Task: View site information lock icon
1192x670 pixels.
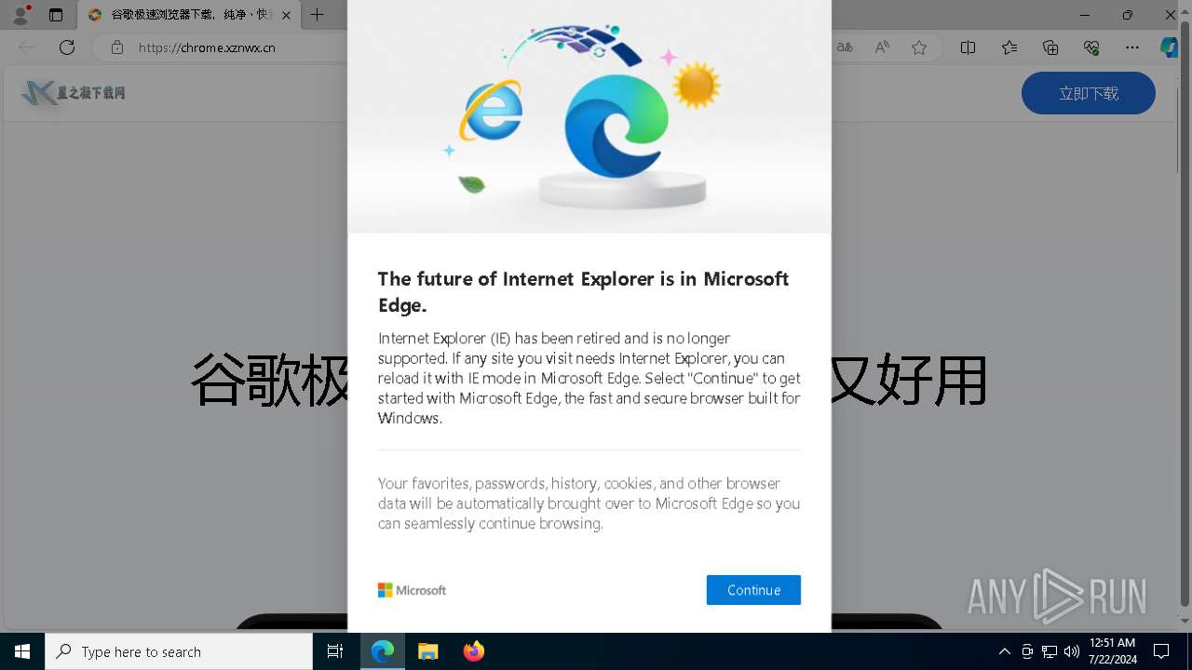Action: [116, 47]
